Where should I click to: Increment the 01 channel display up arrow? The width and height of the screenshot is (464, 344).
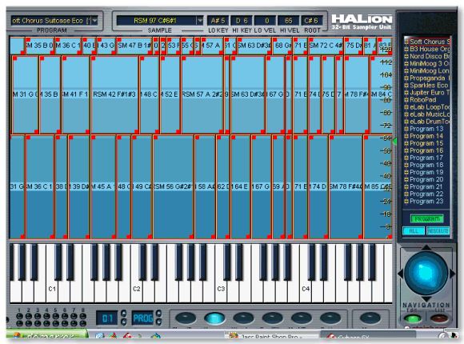[x=124, y=314]
